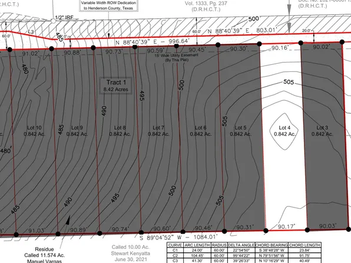
Task: Click the 15' Wide Utility Easement note
Action: tap(177, 57)
